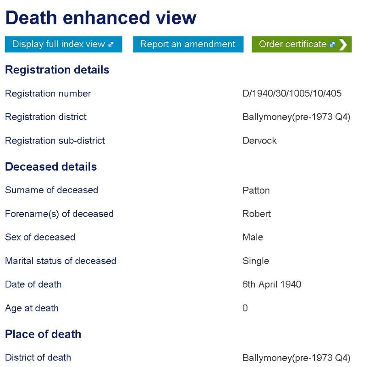Click the surname value Patton
This screenshot has width=374, height=367.
(x=256, y=190)
